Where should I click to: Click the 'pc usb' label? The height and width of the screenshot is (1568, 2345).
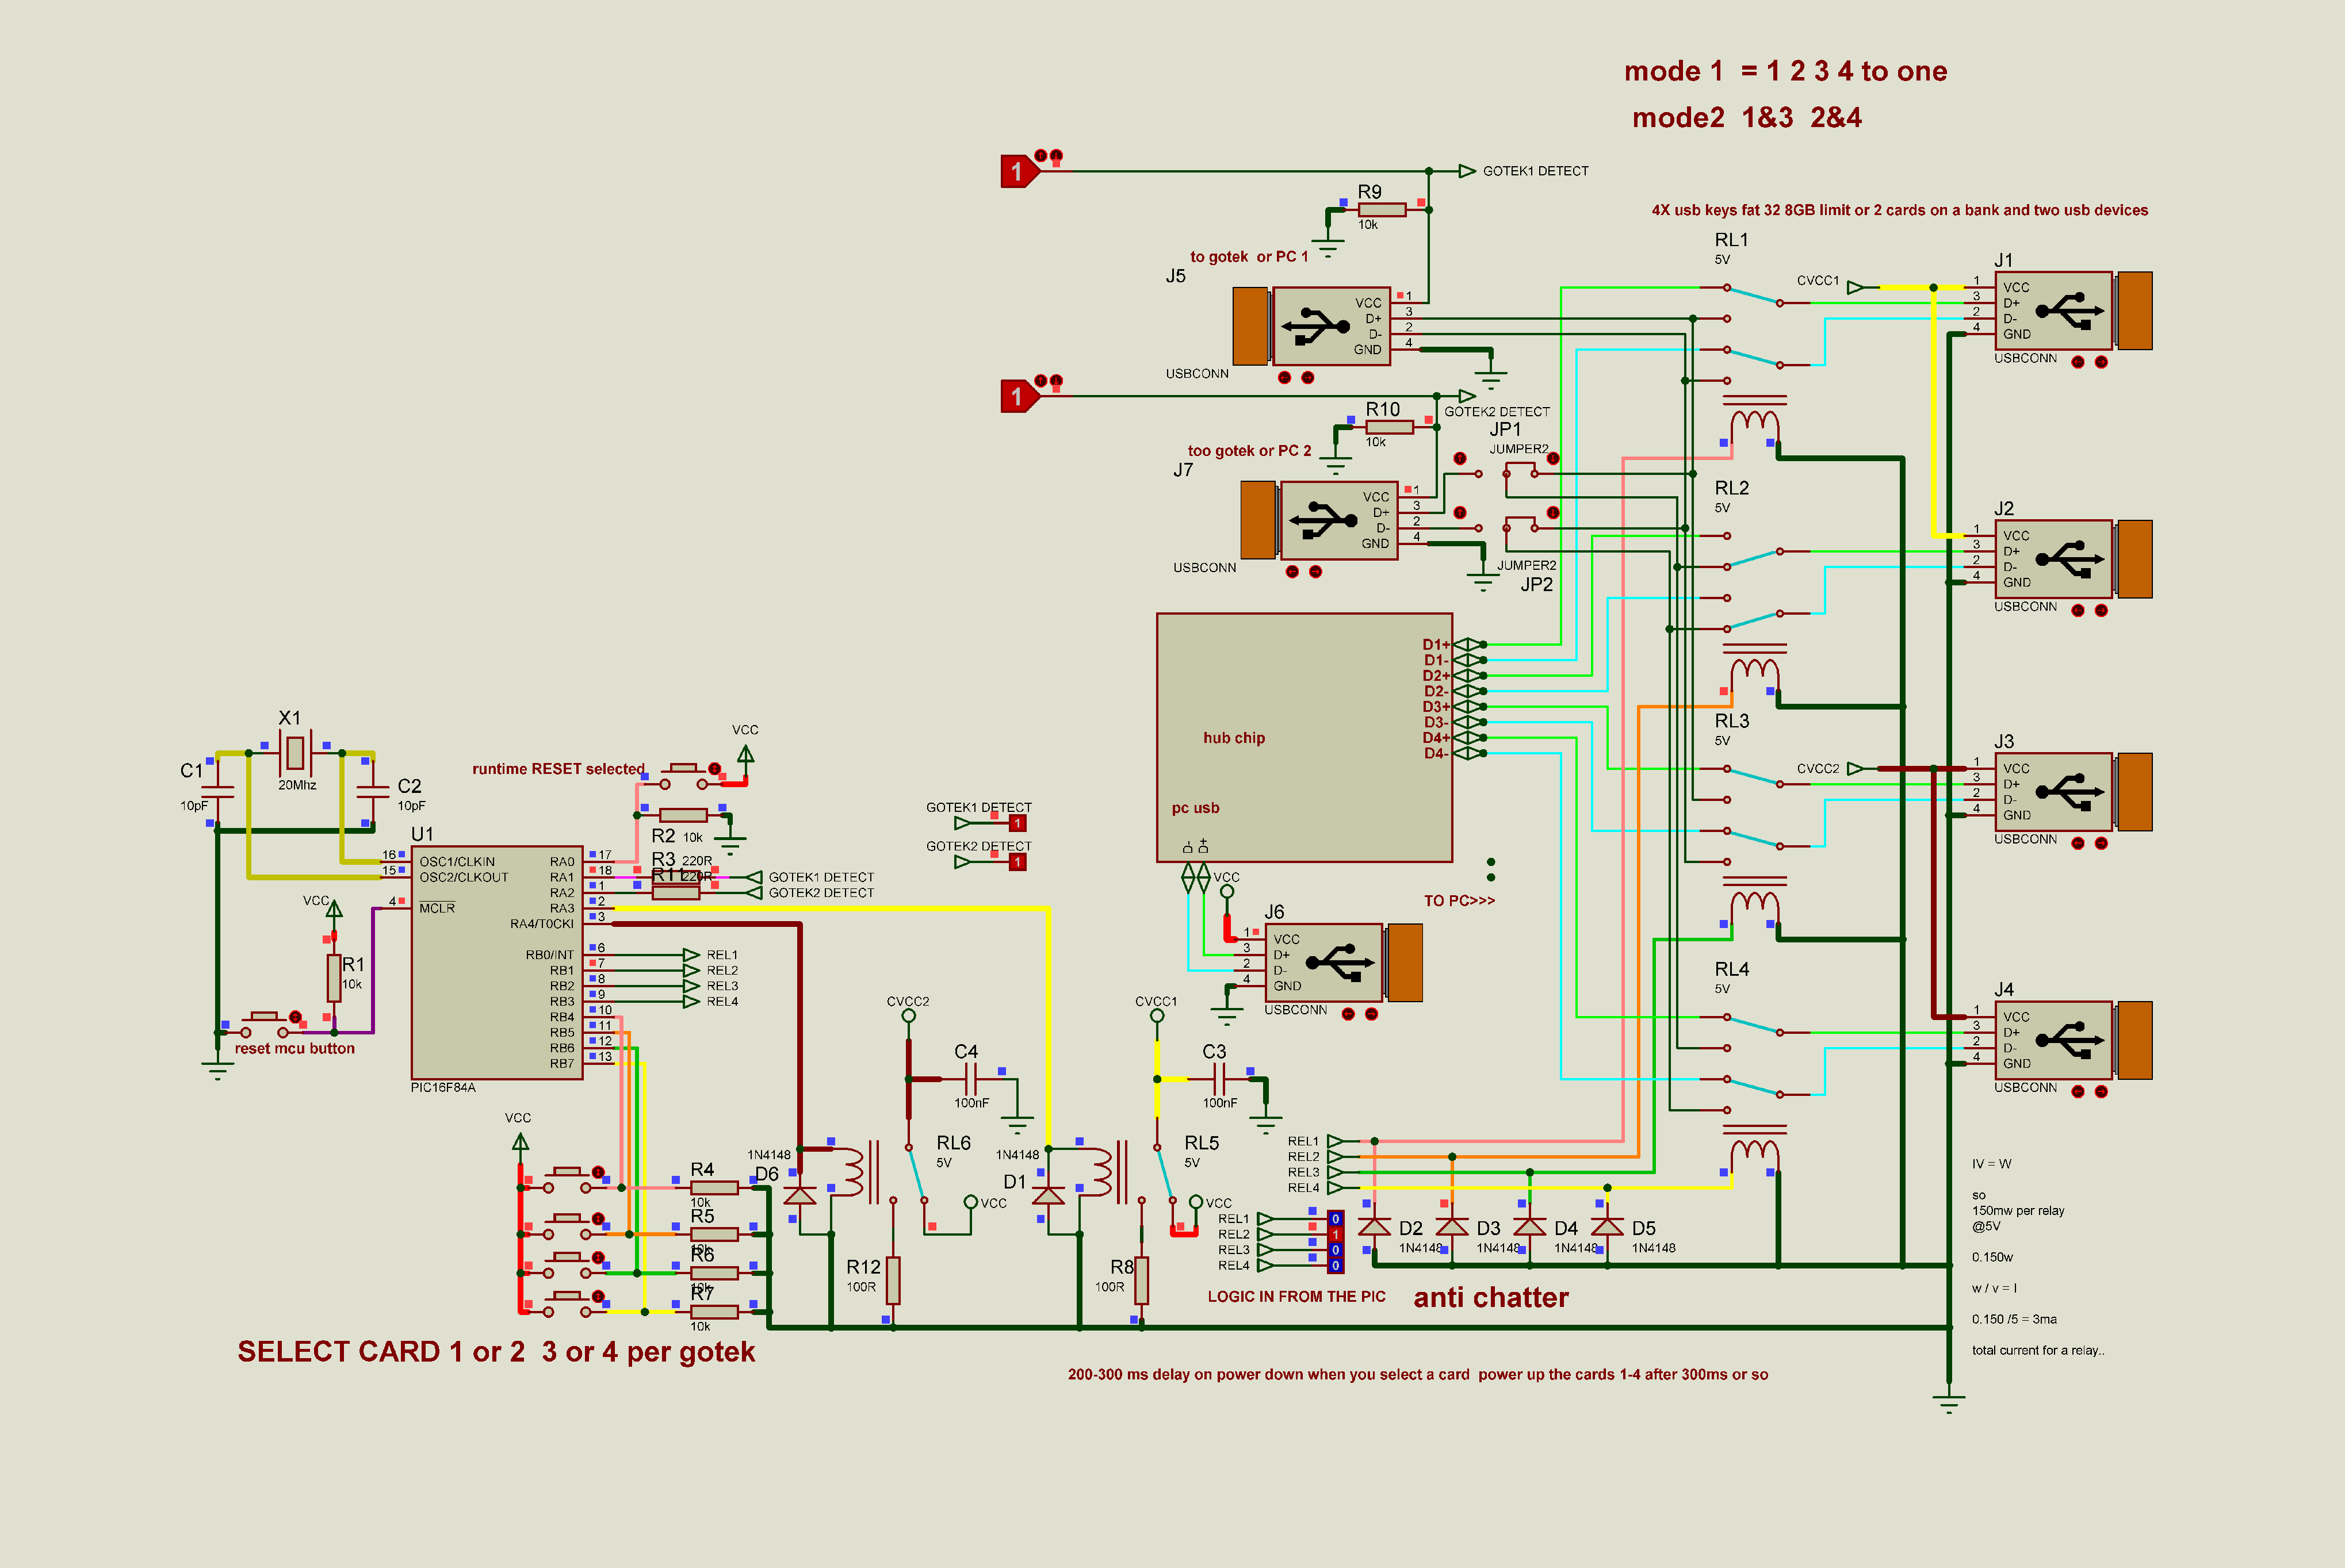click(1196, 808)
